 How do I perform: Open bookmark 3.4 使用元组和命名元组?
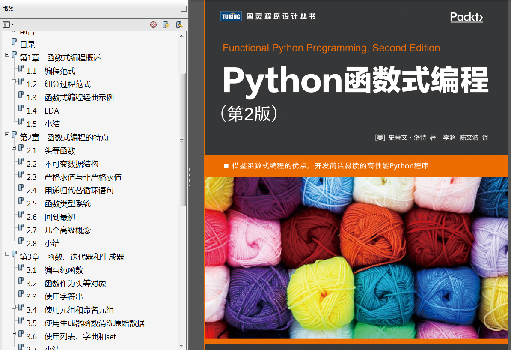click(70, 310)
